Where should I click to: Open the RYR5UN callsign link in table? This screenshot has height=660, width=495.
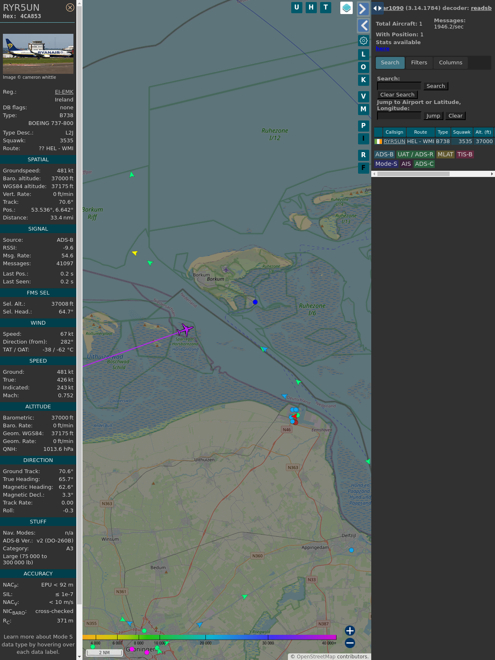tap(394, 141)
